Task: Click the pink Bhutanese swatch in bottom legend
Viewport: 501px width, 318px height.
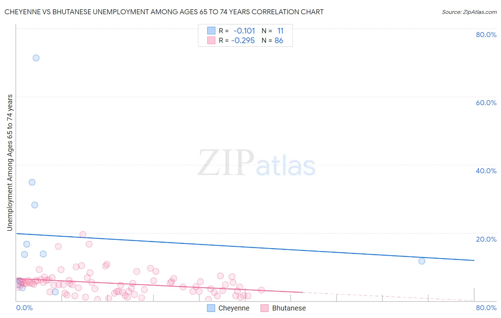Action: coord(264,308)
